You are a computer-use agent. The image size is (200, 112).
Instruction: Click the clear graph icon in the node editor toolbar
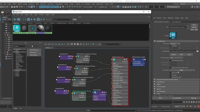tap(56, 44)
